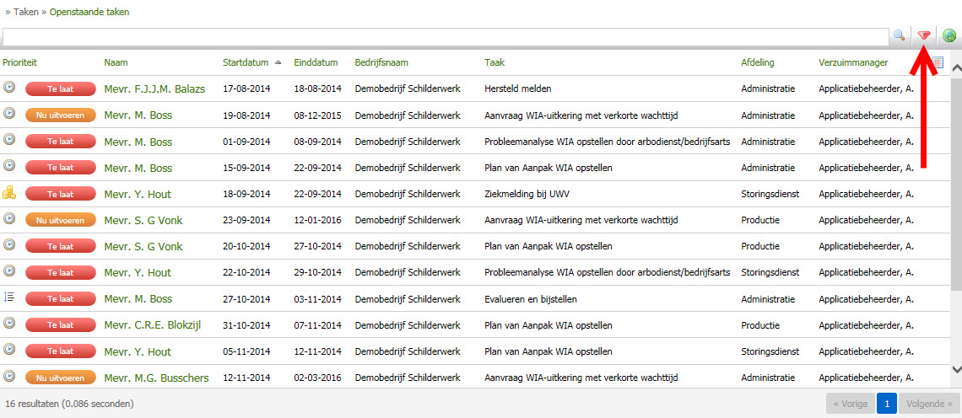
Task: Sort by the Taak column header
Action: [495, 62]
